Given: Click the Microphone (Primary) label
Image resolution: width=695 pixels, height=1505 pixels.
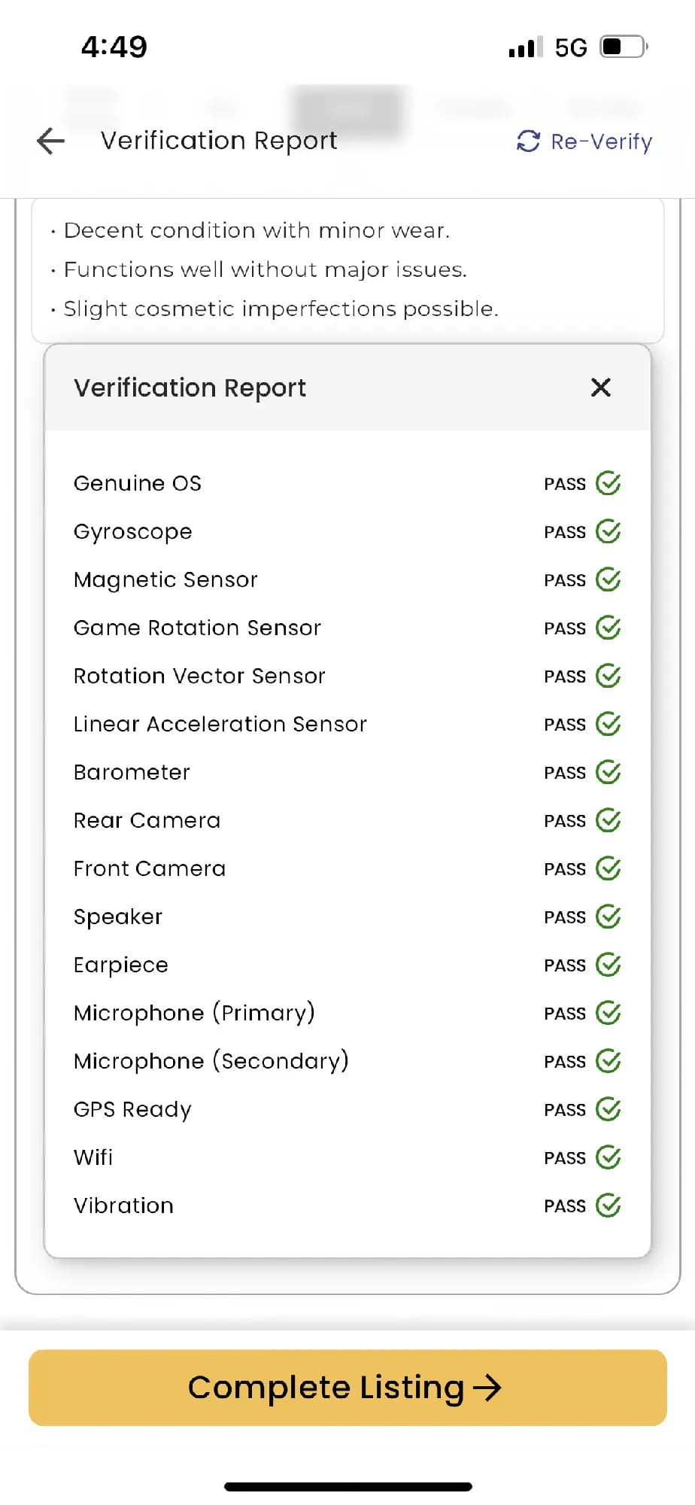Looking at the screenshot, I should (194, 1013).
